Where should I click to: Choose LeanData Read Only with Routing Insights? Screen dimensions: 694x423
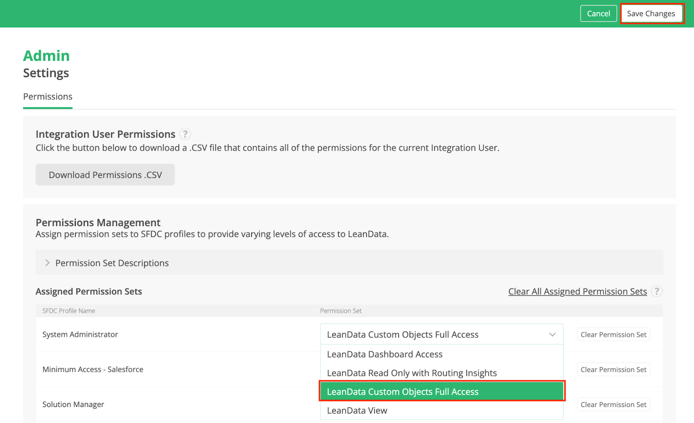point(412,373)
